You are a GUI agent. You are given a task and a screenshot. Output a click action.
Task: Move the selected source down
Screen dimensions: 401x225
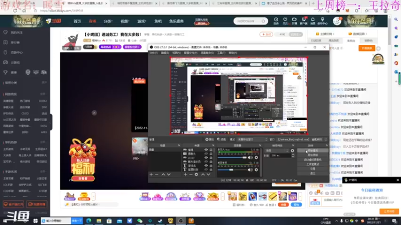(209, 174)
